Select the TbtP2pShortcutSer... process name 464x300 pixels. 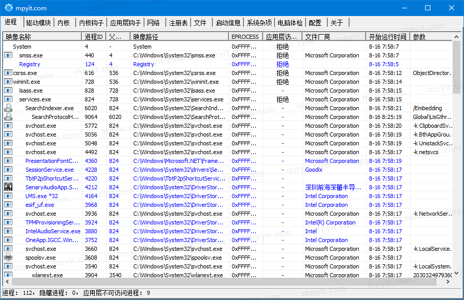(x=52, y=178)
